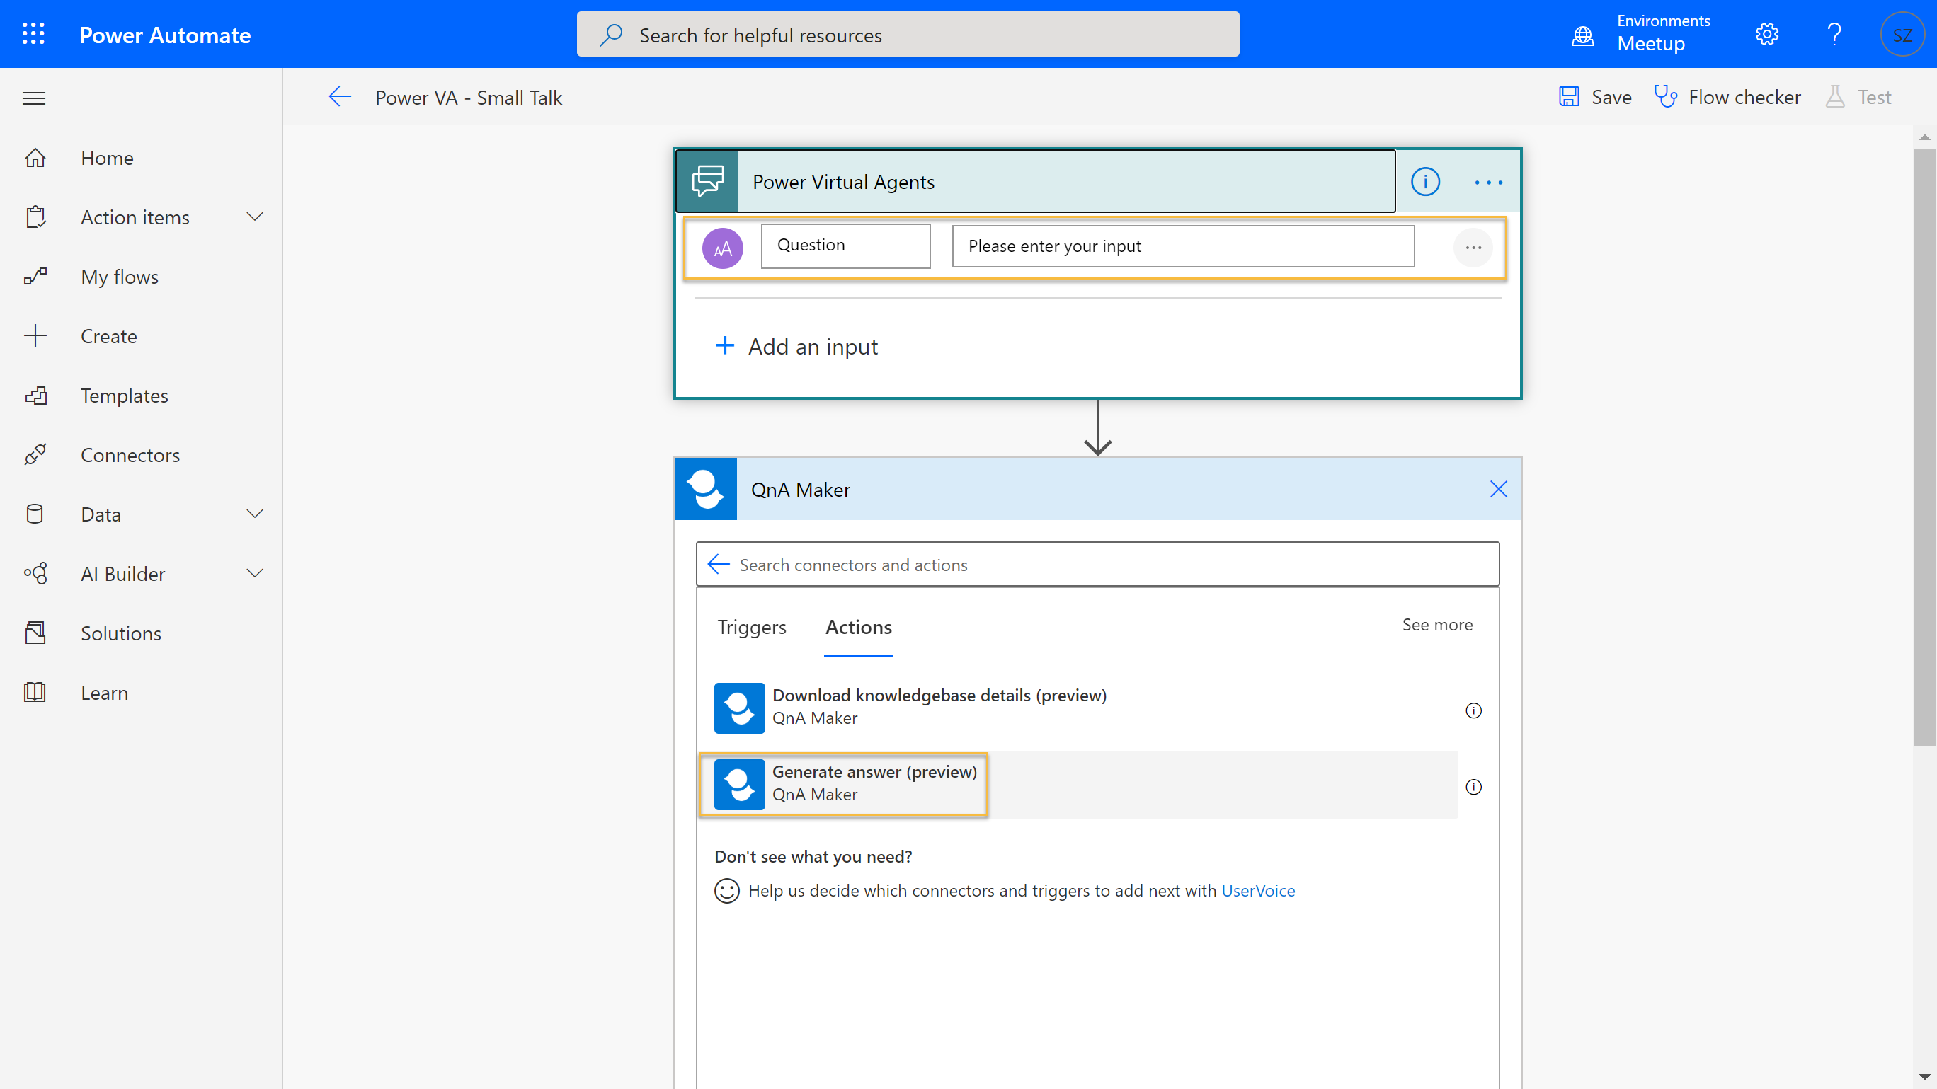
Task: Expand the AI Builder chevron
Action: 255,573
